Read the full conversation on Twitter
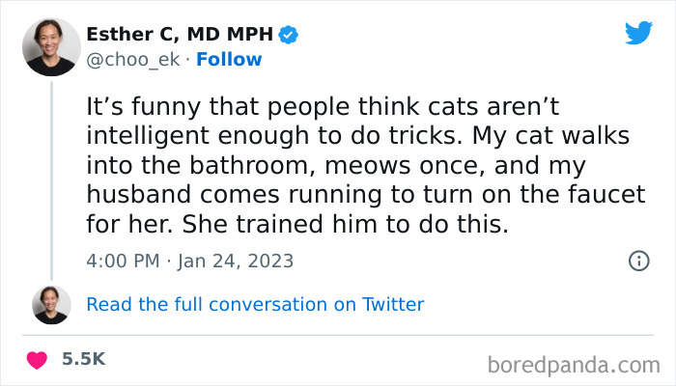The width and height of the screenshot is (676, 386). 255,305
